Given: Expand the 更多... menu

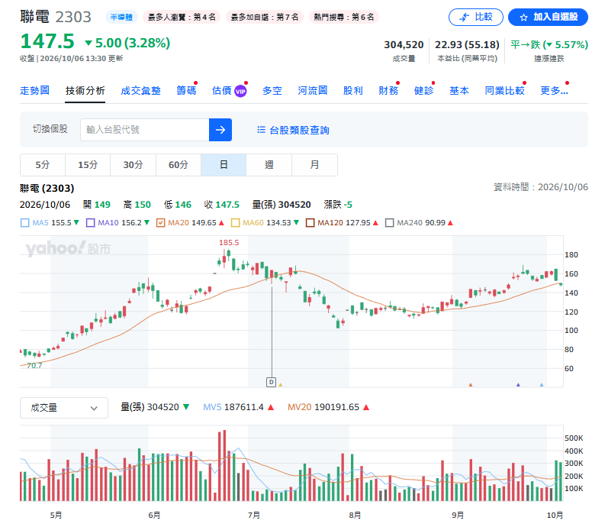Looking at the screenshot, I should pos(555,91).
